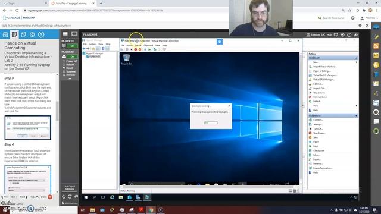Toggle the first PLABDC01 On power button
Viewport: 381px width, 214px height.
[x=72, y=46]
